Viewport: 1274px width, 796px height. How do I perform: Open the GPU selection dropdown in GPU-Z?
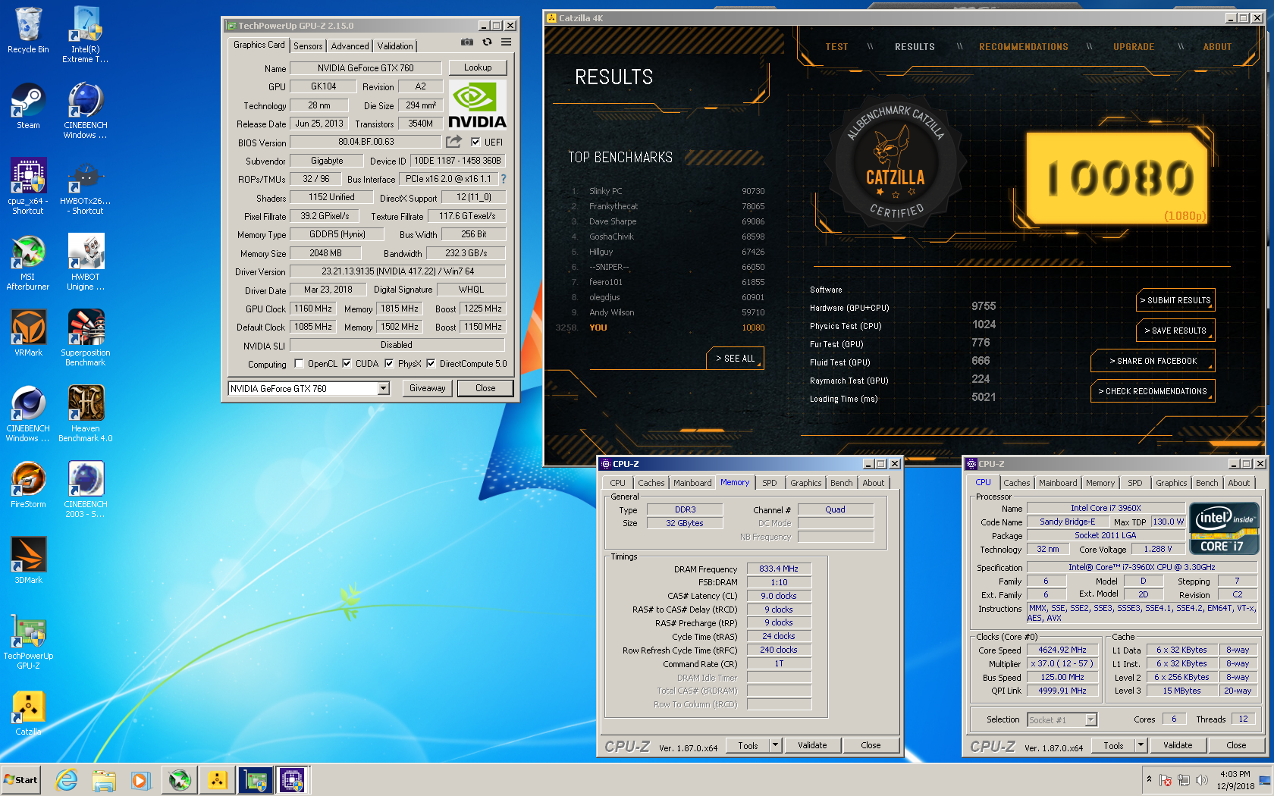pos(384,389)
